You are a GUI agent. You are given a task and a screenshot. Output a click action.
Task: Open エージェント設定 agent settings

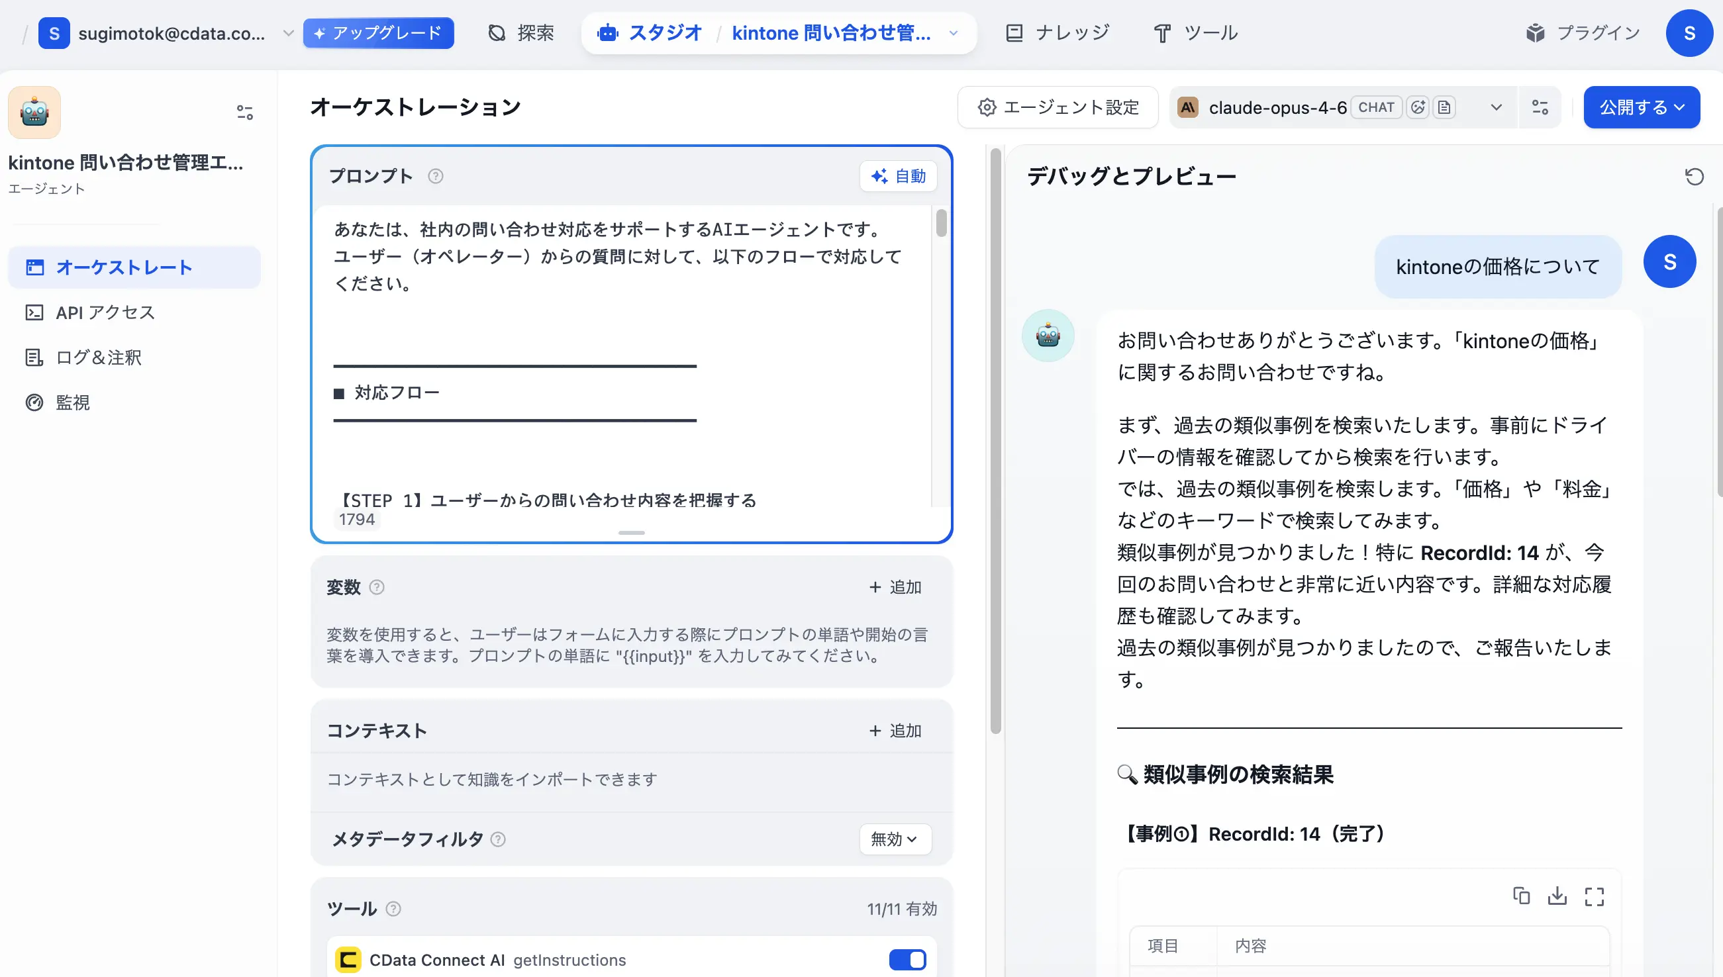click(x=1058, y=107)
